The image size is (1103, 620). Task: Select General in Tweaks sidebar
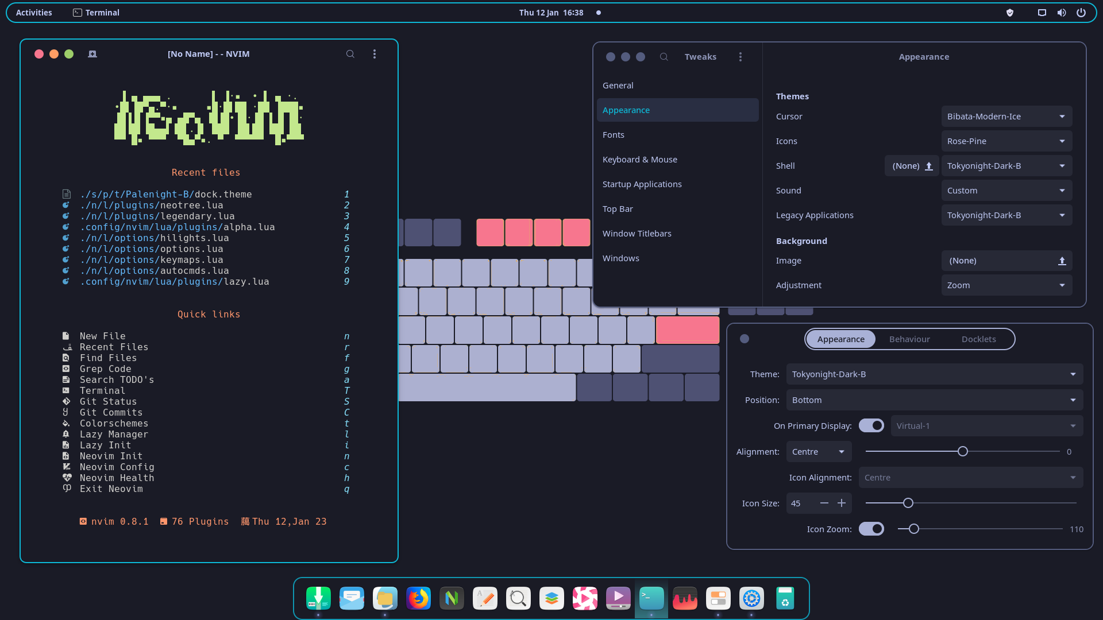(x=677, y=86)
